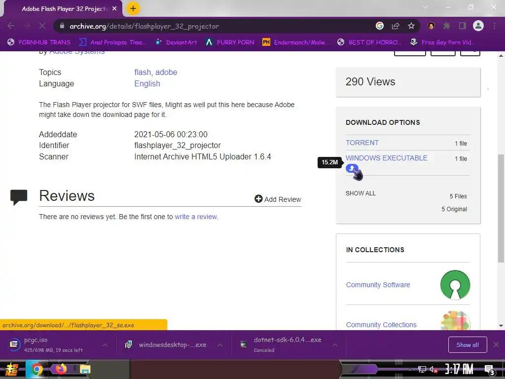Expand options for the pcgc.iso download
The width and height of the screenshot is (505, 379).
(x=105, y=345)
